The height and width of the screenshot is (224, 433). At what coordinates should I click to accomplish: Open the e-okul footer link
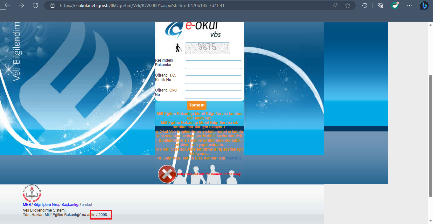(87, 205)
